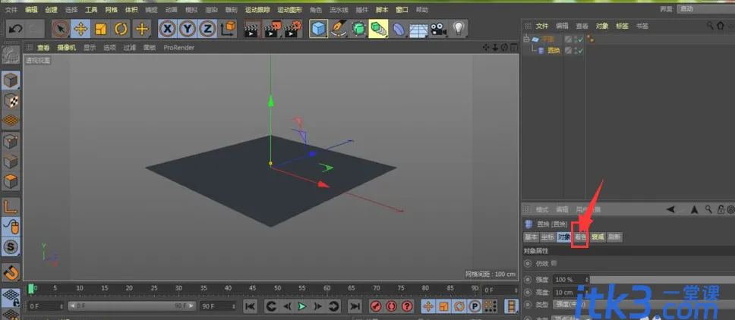This screenshot has height=320, width=735.
Task: Click the magnet snapping icon in sidebar
Action: (x=11, y=271)
